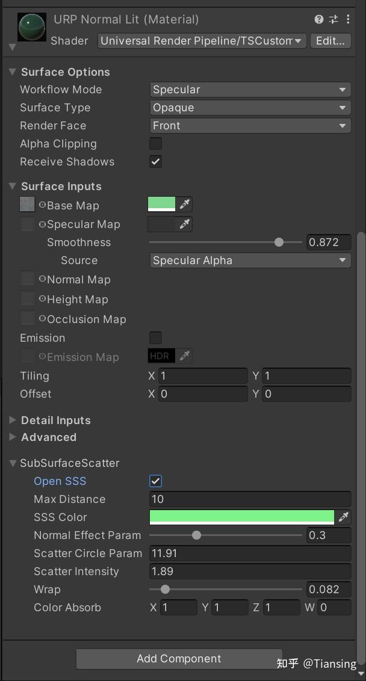This screenshot has height=681, width=366.
Task: Click the material preview sphere thumbnail
Action: pyautogui.click(x=31, y=26)
